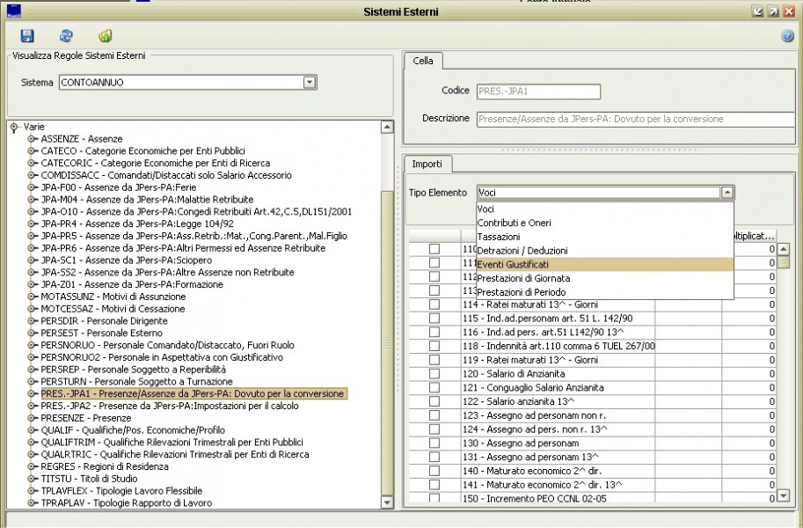Collapse the Varie root tree node
The height and width of the screenshot is (528, 803).
click(14, 128)
